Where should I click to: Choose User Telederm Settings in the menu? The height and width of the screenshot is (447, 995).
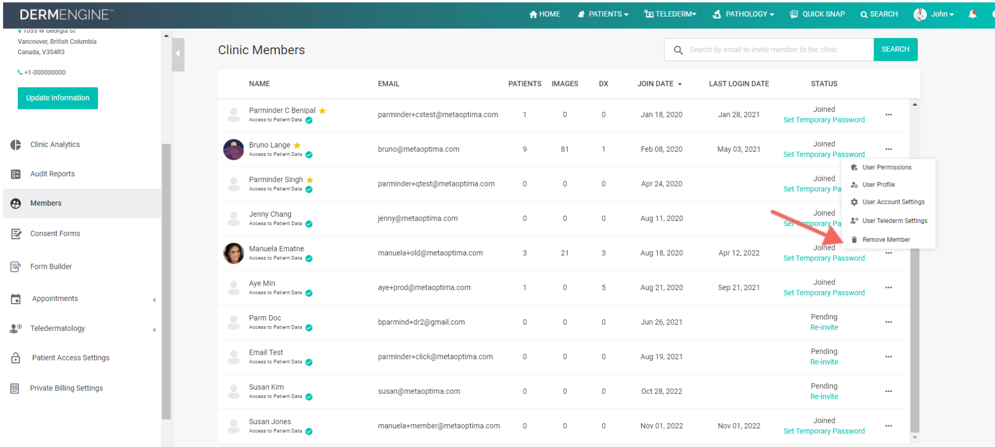[889, 221]
